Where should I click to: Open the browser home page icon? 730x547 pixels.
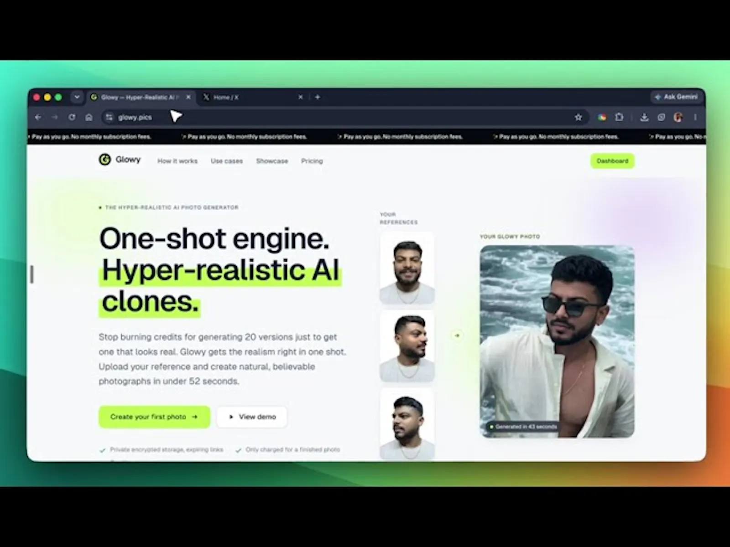click(x=89, y=117)
